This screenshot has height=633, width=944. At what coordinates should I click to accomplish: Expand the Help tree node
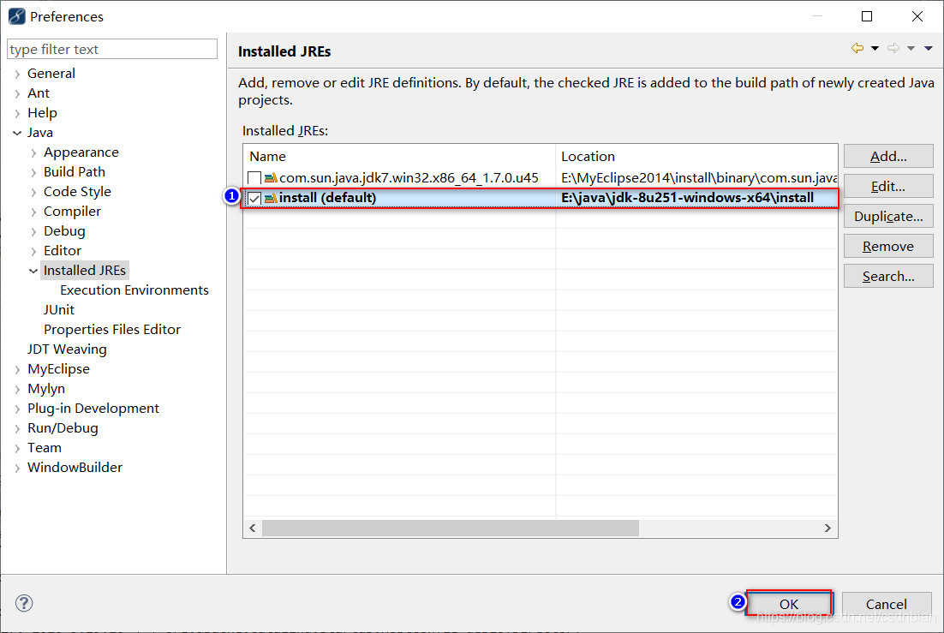pyautogui.click(x=17, y=113)
